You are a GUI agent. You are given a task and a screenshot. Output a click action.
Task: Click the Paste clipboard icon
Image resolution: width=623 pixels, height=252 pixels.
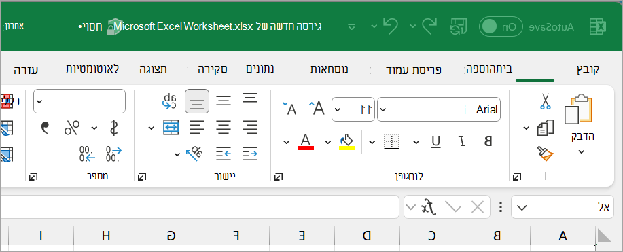click(578, 109)
